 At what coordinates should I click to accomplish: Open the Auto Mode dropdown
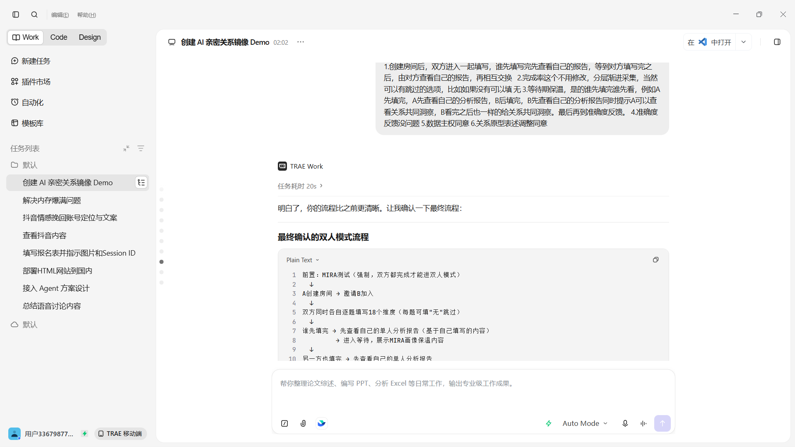tap(585, 423)
